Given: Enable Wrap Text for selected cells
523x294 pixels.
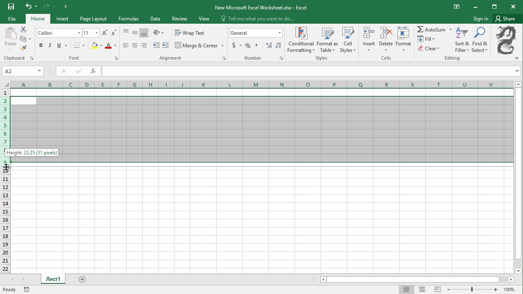Looking at the screenshot, I should [189, 33].
